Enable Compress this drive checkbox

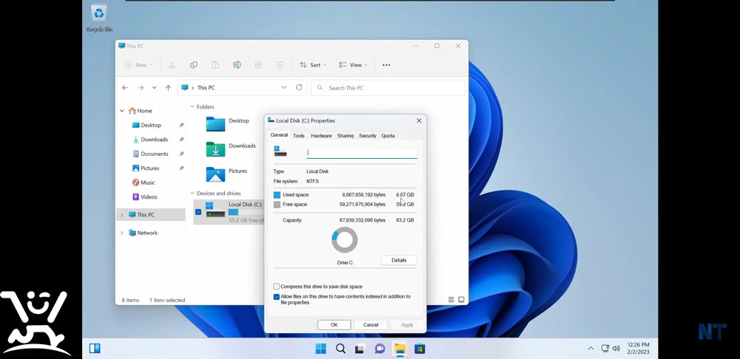pyautogui.click(x=277, y=287)
